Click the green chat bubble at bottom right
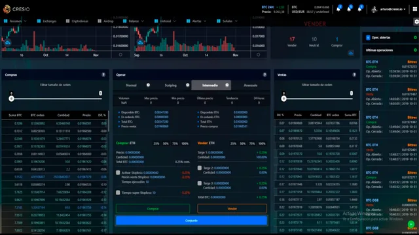Viewport: 419px width, 235px height. (x=411, y=224)
